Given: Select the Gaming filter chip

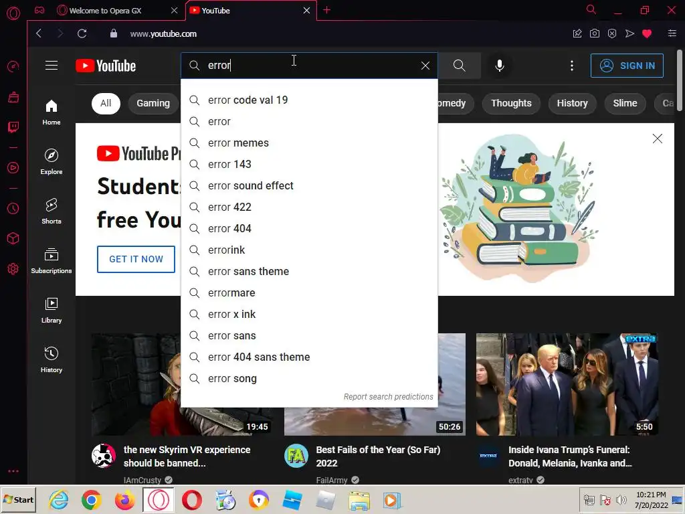Looking at the screenshot, I should [153, 103].
